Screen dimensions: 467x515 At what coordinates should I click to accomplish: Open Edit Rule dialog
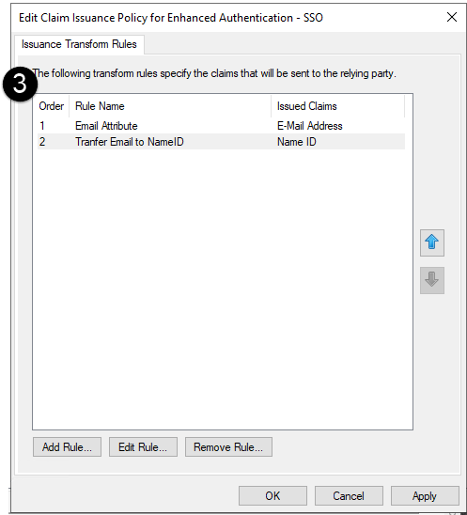pos(143,446)
